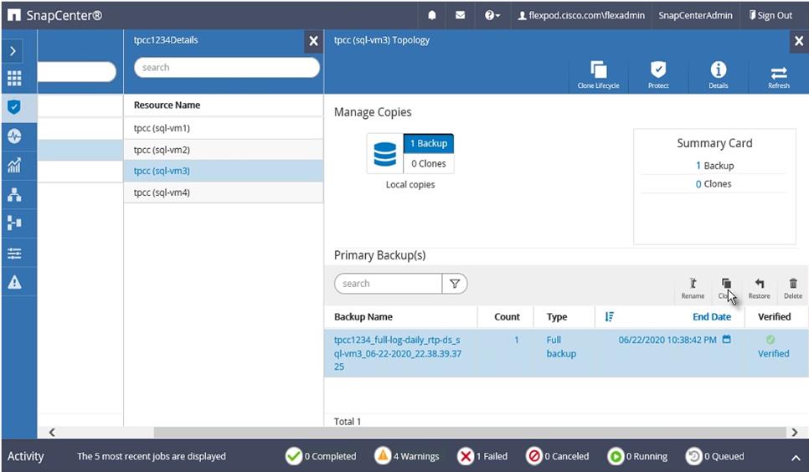Select the 1 Backup tab

tap(428, 143)
